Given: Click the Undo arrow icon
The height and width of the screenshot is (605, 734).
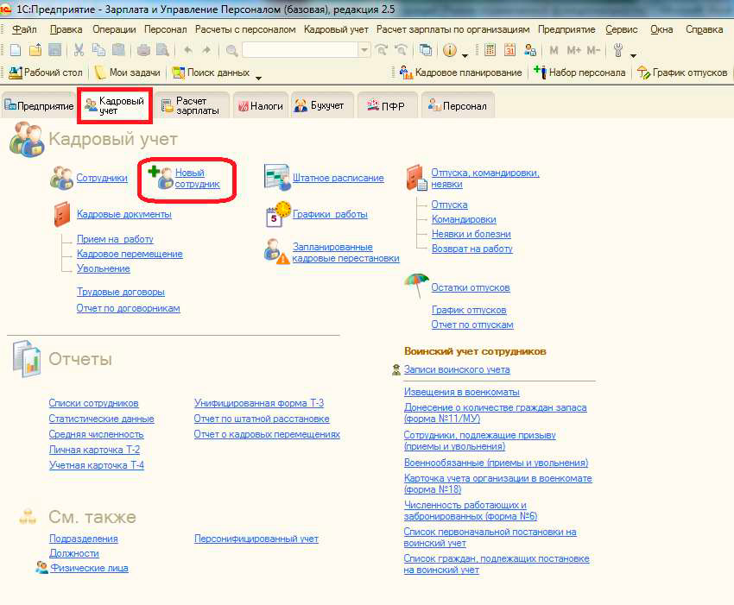Looking at the screenshot, I should click(188, 49).
